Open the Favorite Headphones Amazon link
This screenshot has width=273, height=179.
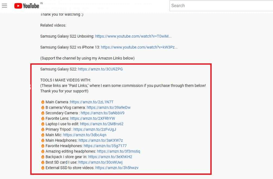[105, 146]
